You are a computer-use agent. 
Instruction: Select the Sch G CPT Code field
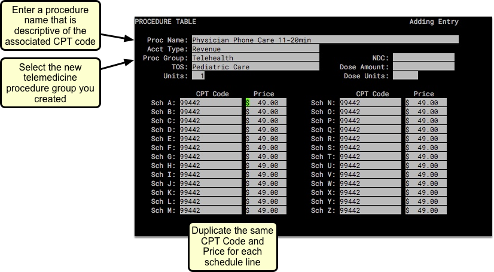pos(211,157)
